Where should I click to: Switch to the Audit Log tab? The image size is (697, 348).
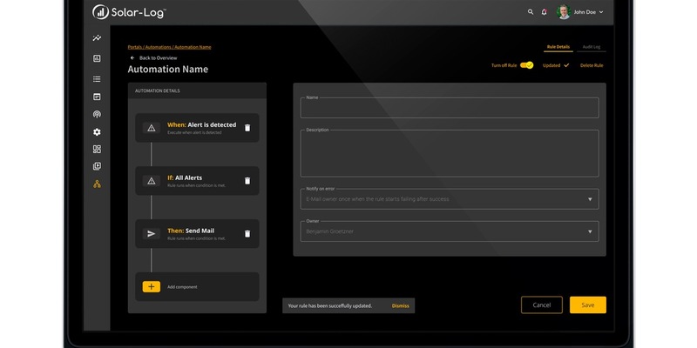click(x=592, y=46)
